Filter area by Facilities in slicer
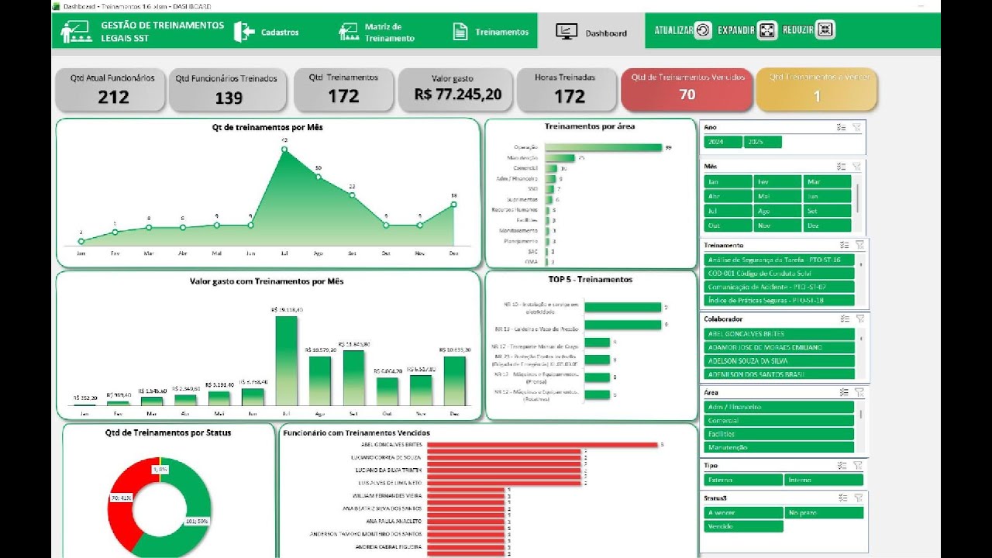 tap(779, 434)
